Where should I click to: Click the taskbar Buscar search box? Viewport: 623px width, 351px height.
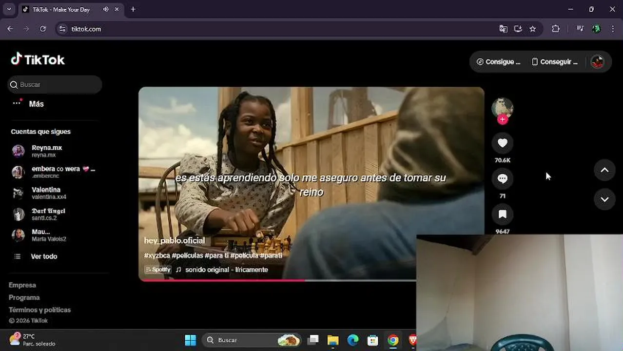coord(253,340)
